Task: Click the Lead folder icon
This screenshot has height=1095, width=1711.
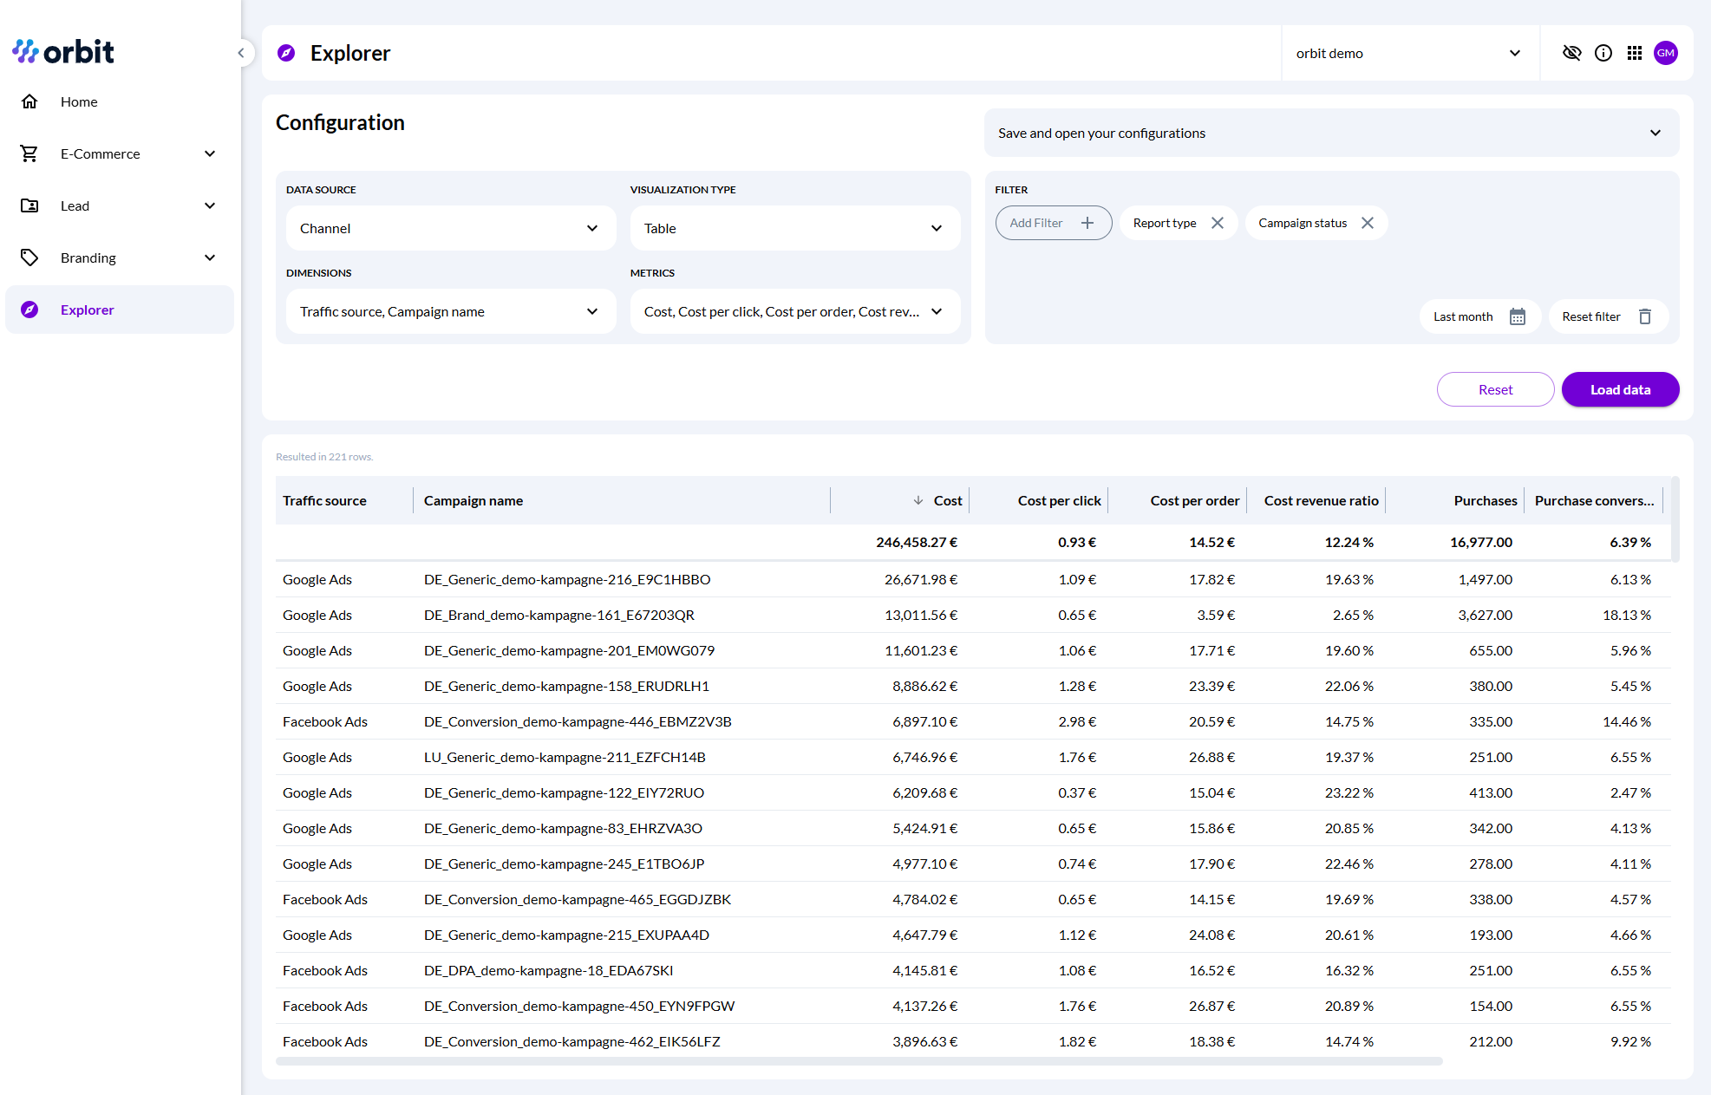Action: (x=29, y=205)
